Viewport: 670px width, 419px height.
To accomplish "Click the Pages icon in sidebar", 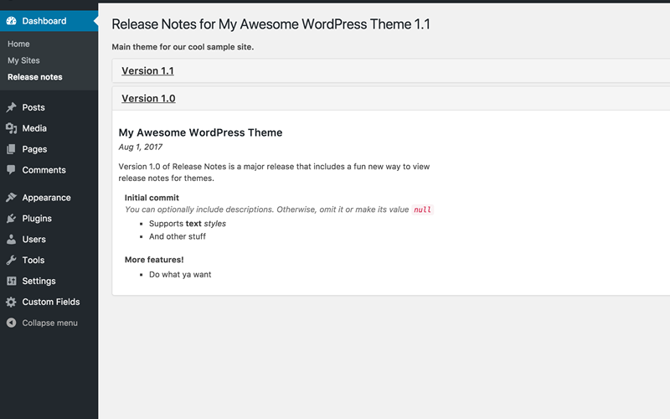I will tap(11, 149).
